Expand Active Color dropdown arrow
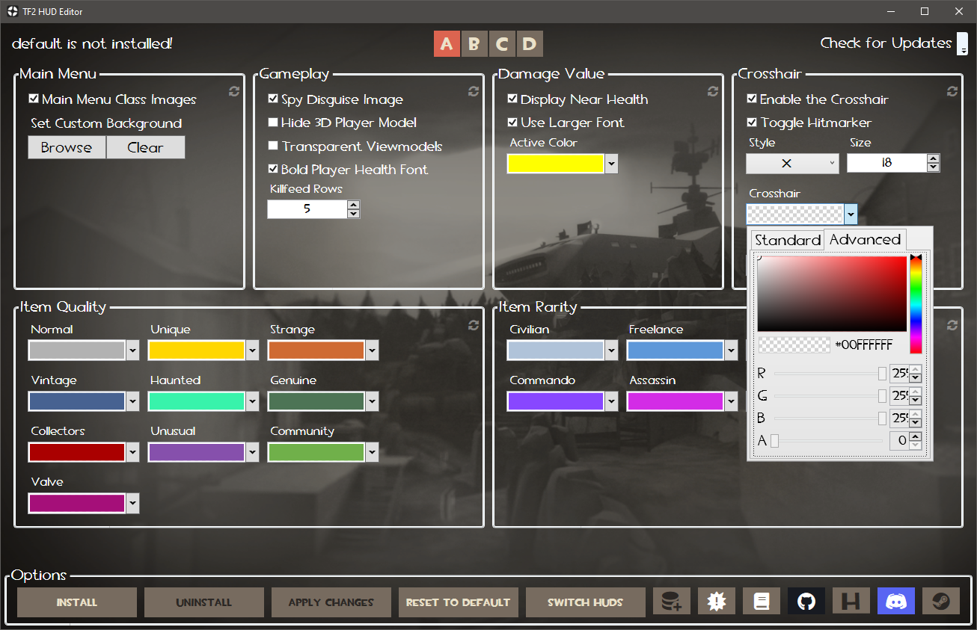Viewport: 977px width, 630px height. tap(611, 164)
